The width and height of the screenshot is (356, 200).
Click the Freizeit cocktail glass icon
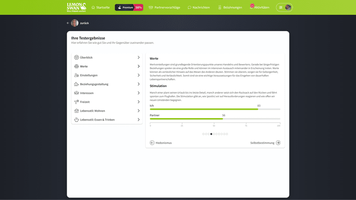pyautogui.click(x=76, y=102)
